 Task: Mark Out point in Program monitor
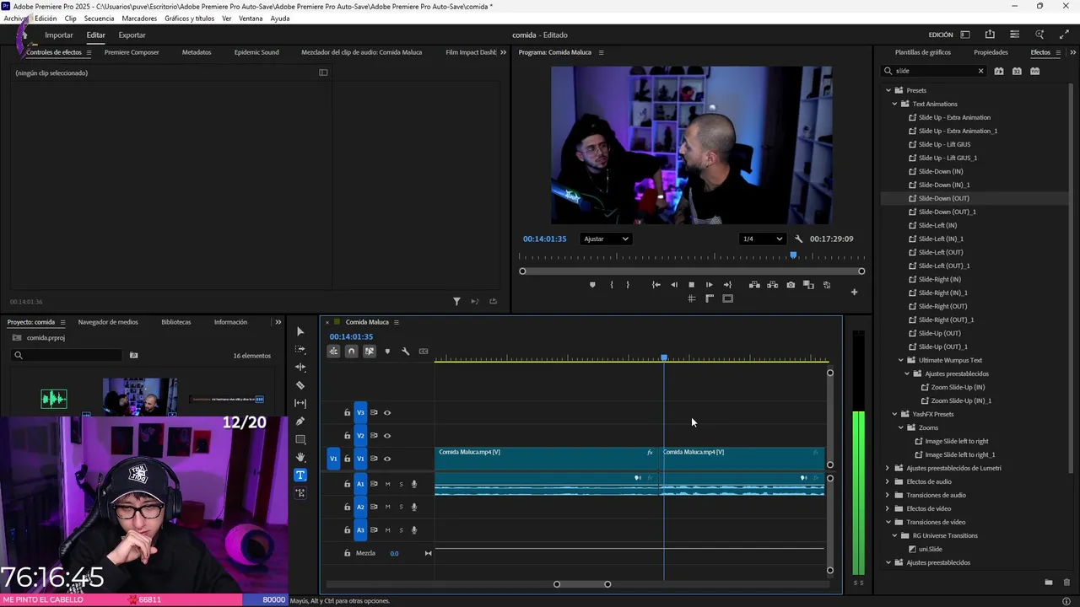click(627, 285)
